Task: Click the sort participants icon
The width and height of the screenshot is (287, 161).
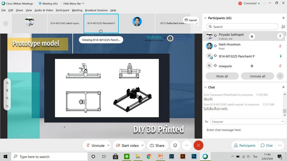Action: pyautogui.click(x=283, y=27)
